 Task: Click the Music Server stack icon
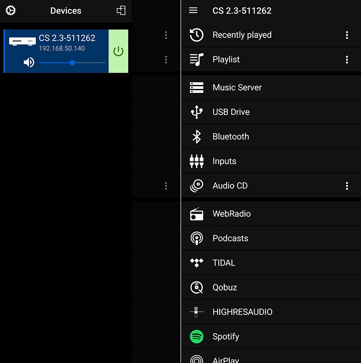click(196, 87)
